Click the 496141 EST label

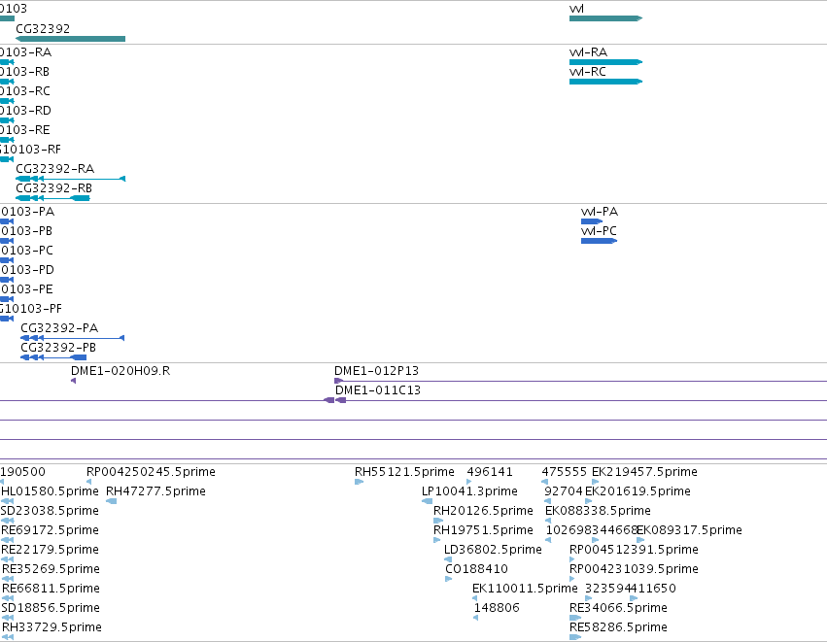(x=490, y=472)
